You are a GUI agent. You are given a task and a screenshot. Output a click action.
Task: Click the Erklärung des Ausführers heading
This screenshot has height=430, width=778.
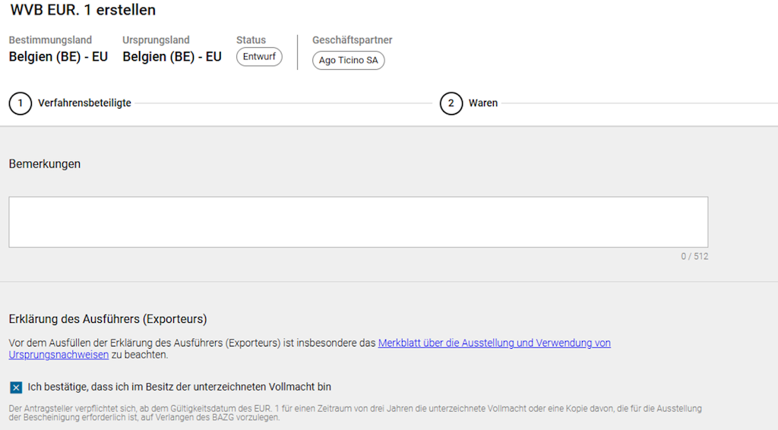click(x=108, y=319)
